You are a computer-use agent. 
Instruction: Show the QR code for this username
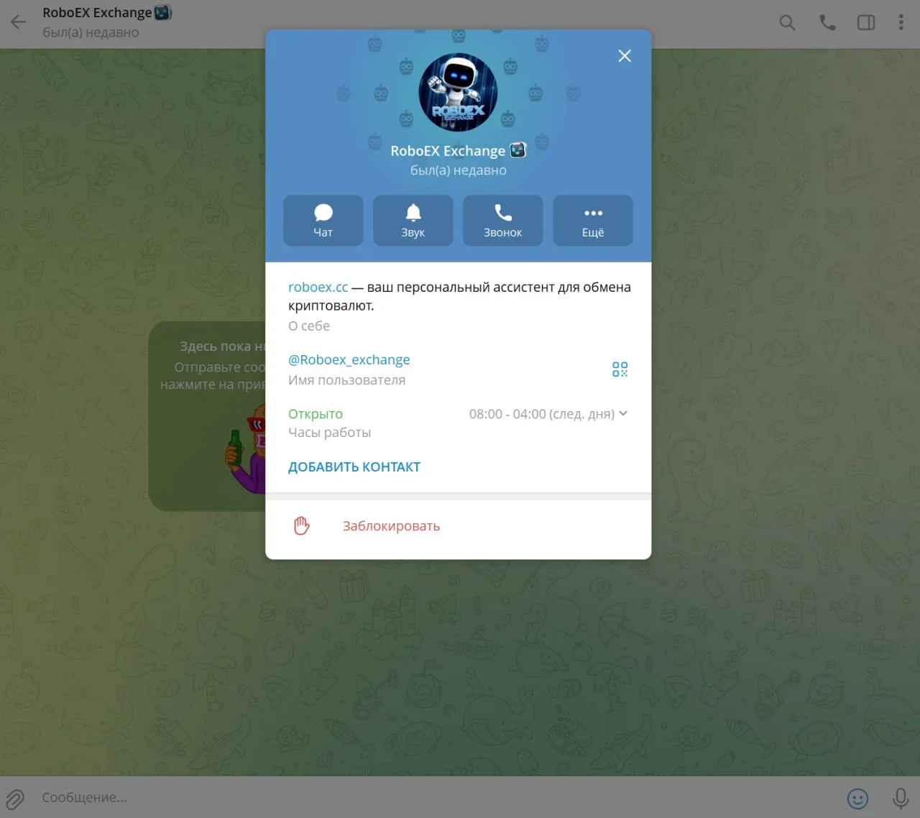620,369
